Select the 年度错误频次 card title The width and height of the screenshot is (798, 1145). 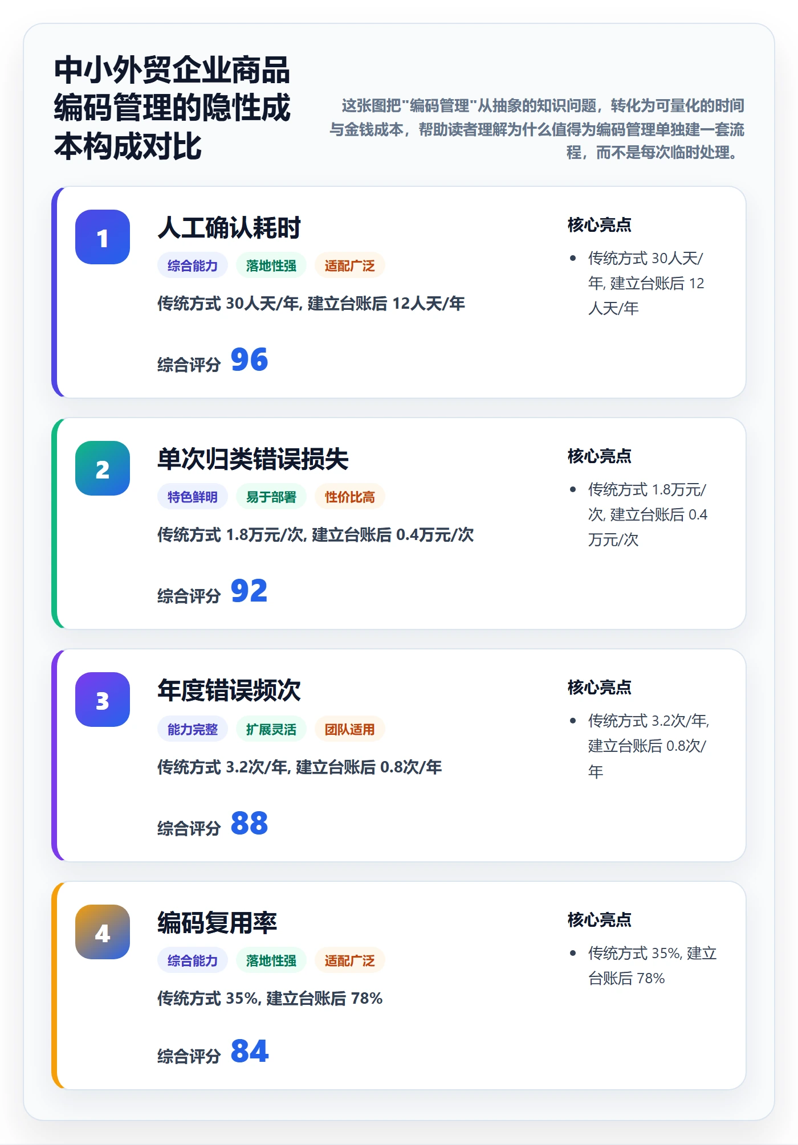[229, 690]
